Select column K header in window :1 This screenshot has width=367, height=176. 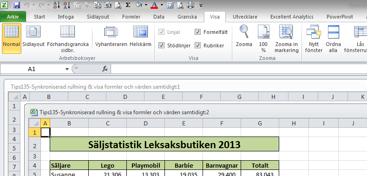[357, 97]
